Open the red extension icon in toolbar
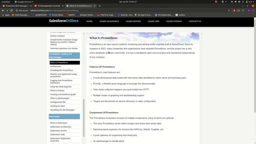 [x=234, y=10]
